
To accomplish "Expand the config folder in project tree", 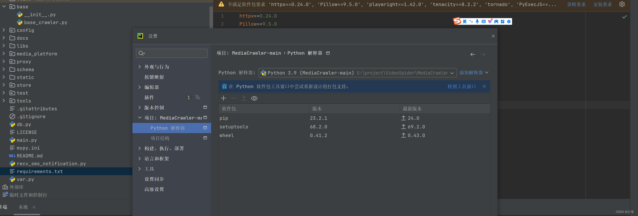I will tap(4, 30).
